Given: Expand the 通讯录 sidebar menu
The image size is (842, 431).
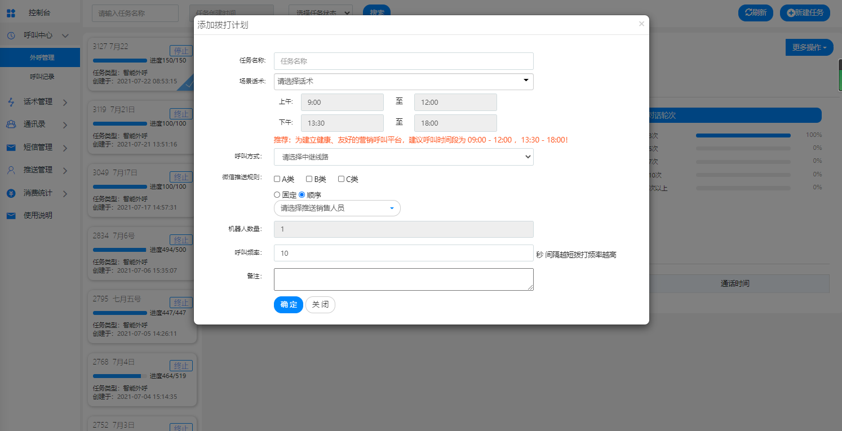Looking at the screenshot, I should pyautogui.click(x=65, y=125).
